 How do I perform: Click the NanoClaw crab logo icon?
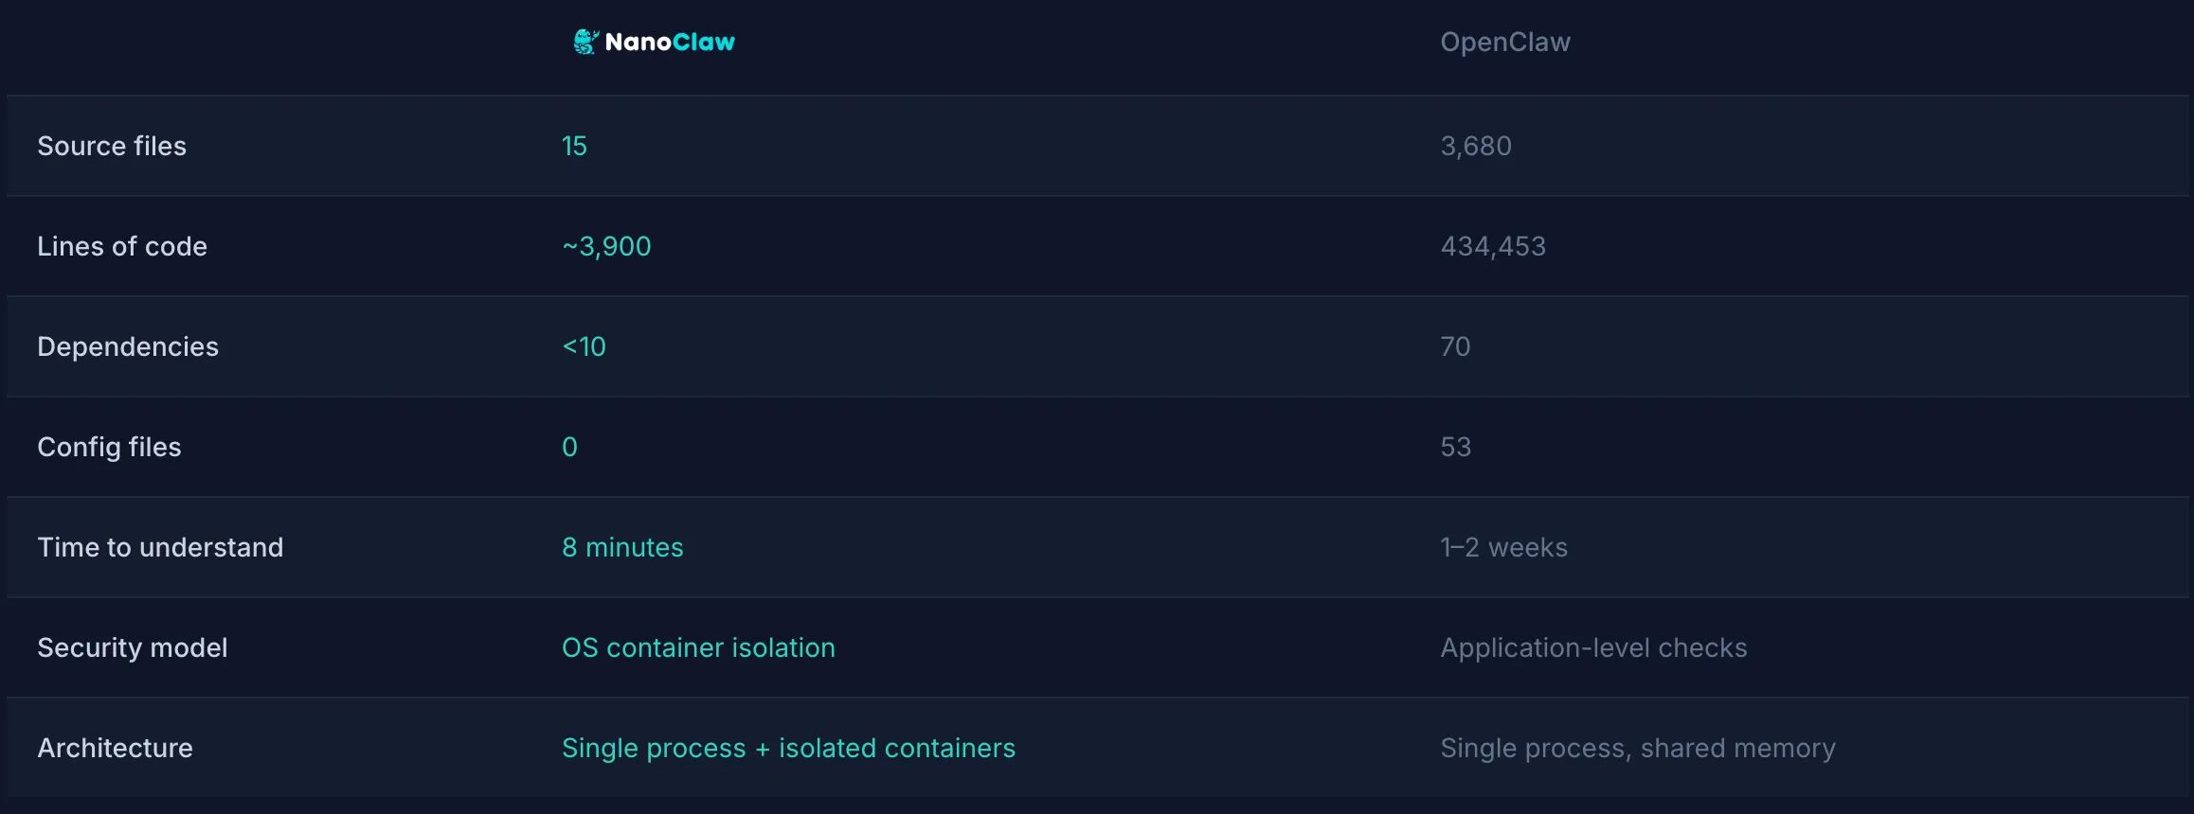point(585,42)
